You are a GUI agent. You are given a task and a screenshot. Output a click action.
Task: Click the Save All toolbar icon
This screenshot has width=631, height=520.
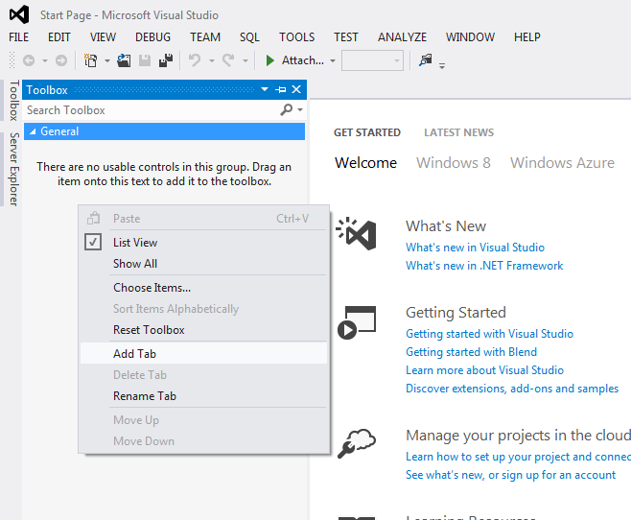[165, 60]
